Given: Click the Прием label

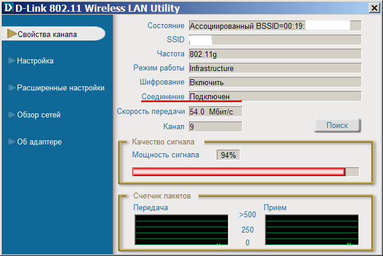Looking at the screenshot, I should pos(275,208).
